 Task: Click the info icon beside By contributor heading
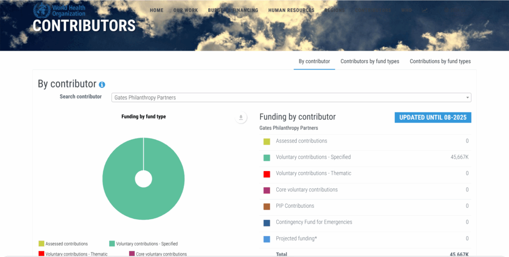(x=102, y=85)
